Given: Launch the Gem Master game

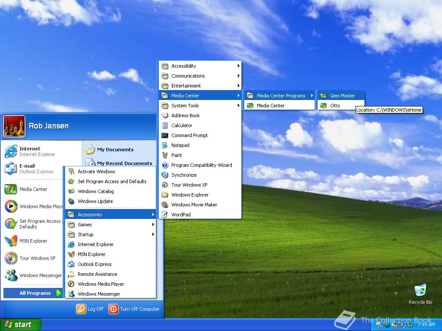Looking at the screenshot, I should click(341, 95).
